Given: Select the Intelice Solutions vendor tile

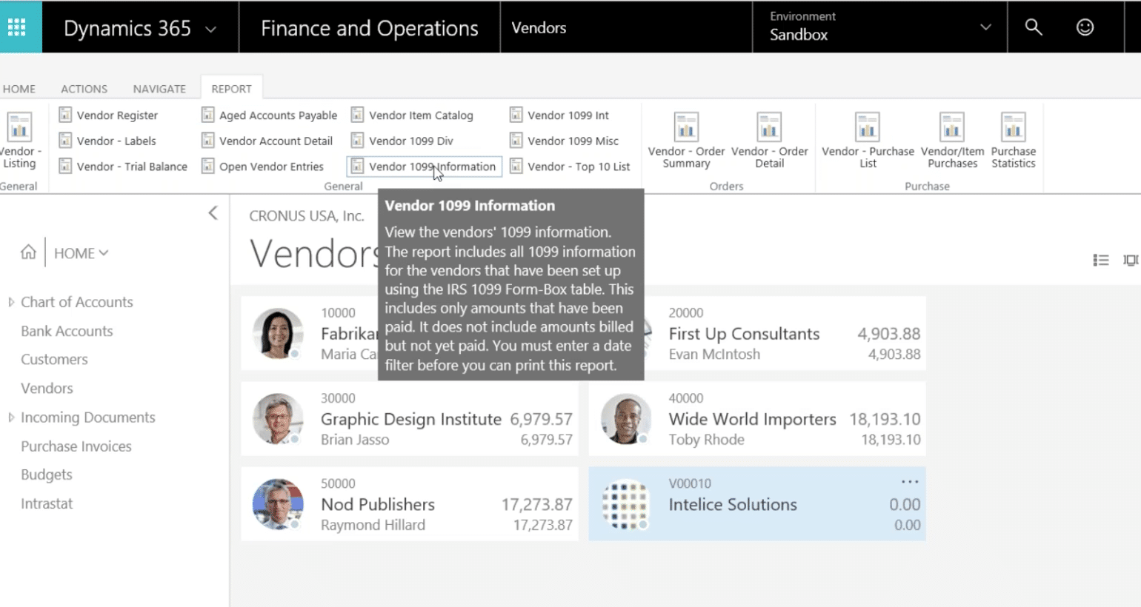Looking at the screenshot, I should click(x=757, y=503).
